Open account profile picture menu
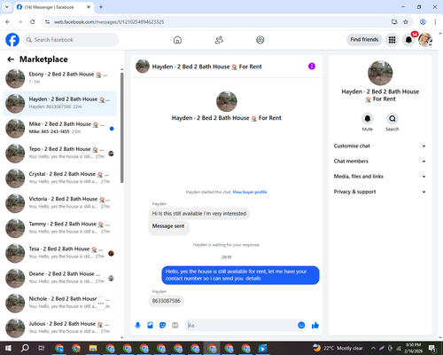Screen dimensions: 443x355 coord(425,40)
